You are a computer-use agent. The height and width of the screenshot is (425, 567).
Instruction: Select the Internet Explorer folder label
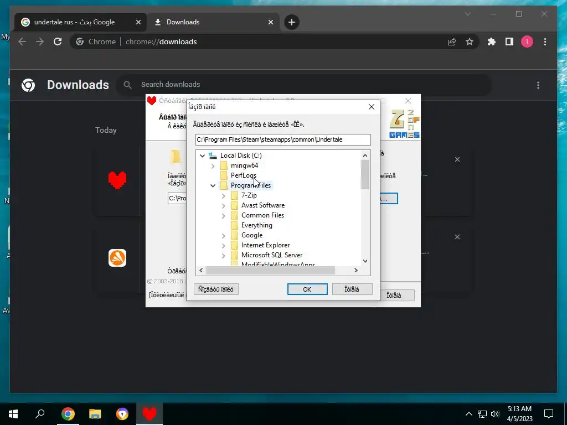[265, 245]
